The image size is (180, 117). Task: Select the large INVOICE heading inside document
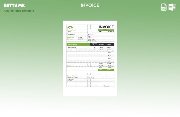pyautogui.click(x=106, y=27)
